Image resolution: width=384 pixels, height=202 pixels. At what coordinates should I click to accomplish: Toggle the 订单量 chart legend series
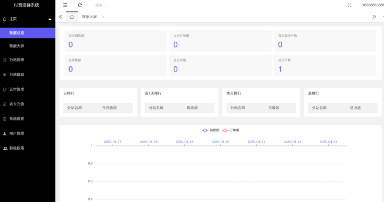pos(231,130)
